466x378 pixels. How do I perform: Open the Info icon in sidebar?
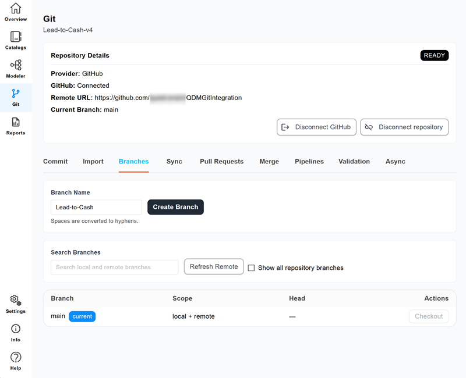[x=16, y=329]
